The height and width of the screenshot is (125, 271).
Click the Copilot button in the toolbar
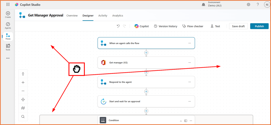click(x=142, y=26)
